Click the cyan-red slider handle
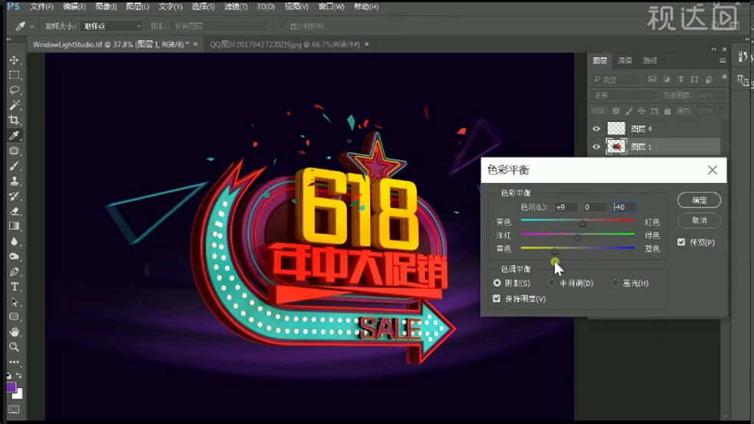This screenshot has width=754, height=424. click(x=582, y=224)
